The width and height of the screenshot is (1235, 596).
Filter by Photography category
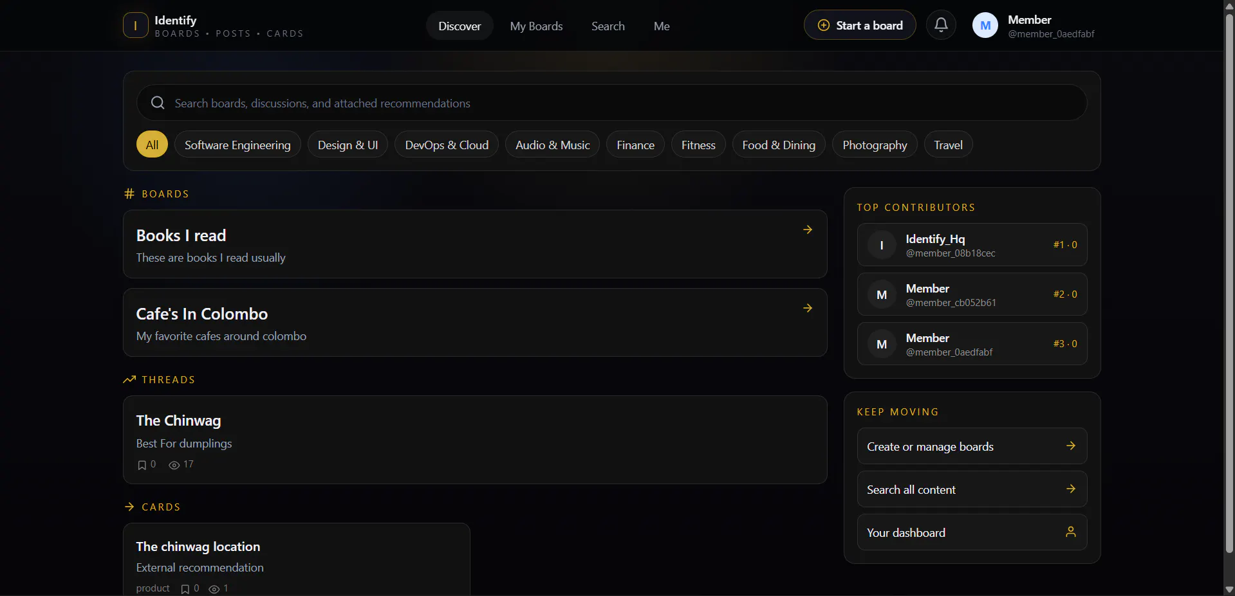(875, 145)
